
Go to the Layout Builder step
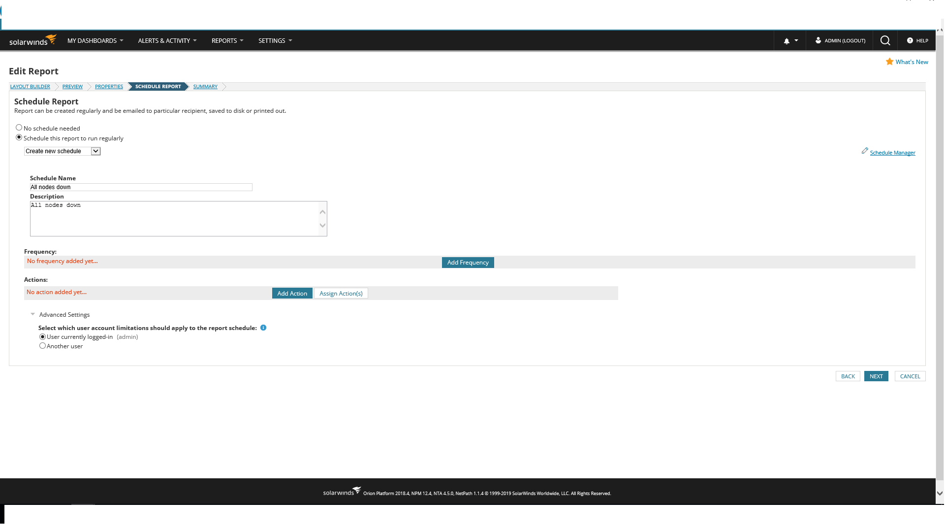pos(30,87)
